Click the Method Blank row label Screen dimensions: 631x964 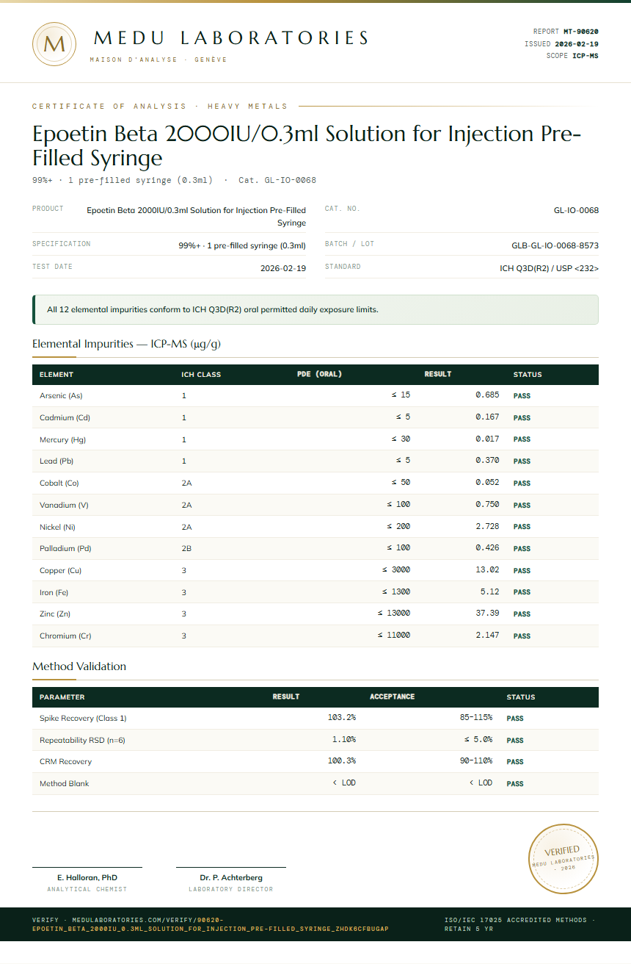(64, 783)
